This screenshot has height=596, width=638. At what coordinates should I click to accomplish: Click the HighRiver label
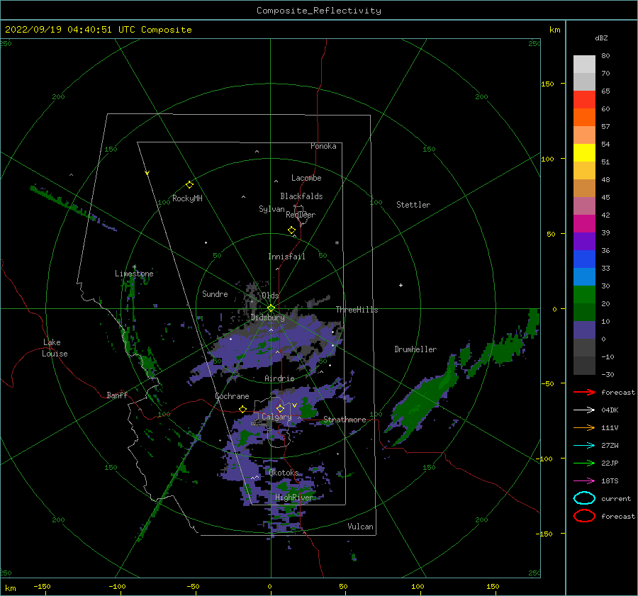(294, 497)
